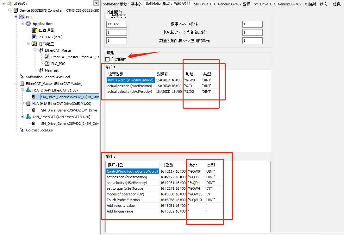The width and height of the screenshot is (344, 235).
Task: Select actual velocity (diActVelocity) row
Action: coord(162,92)
